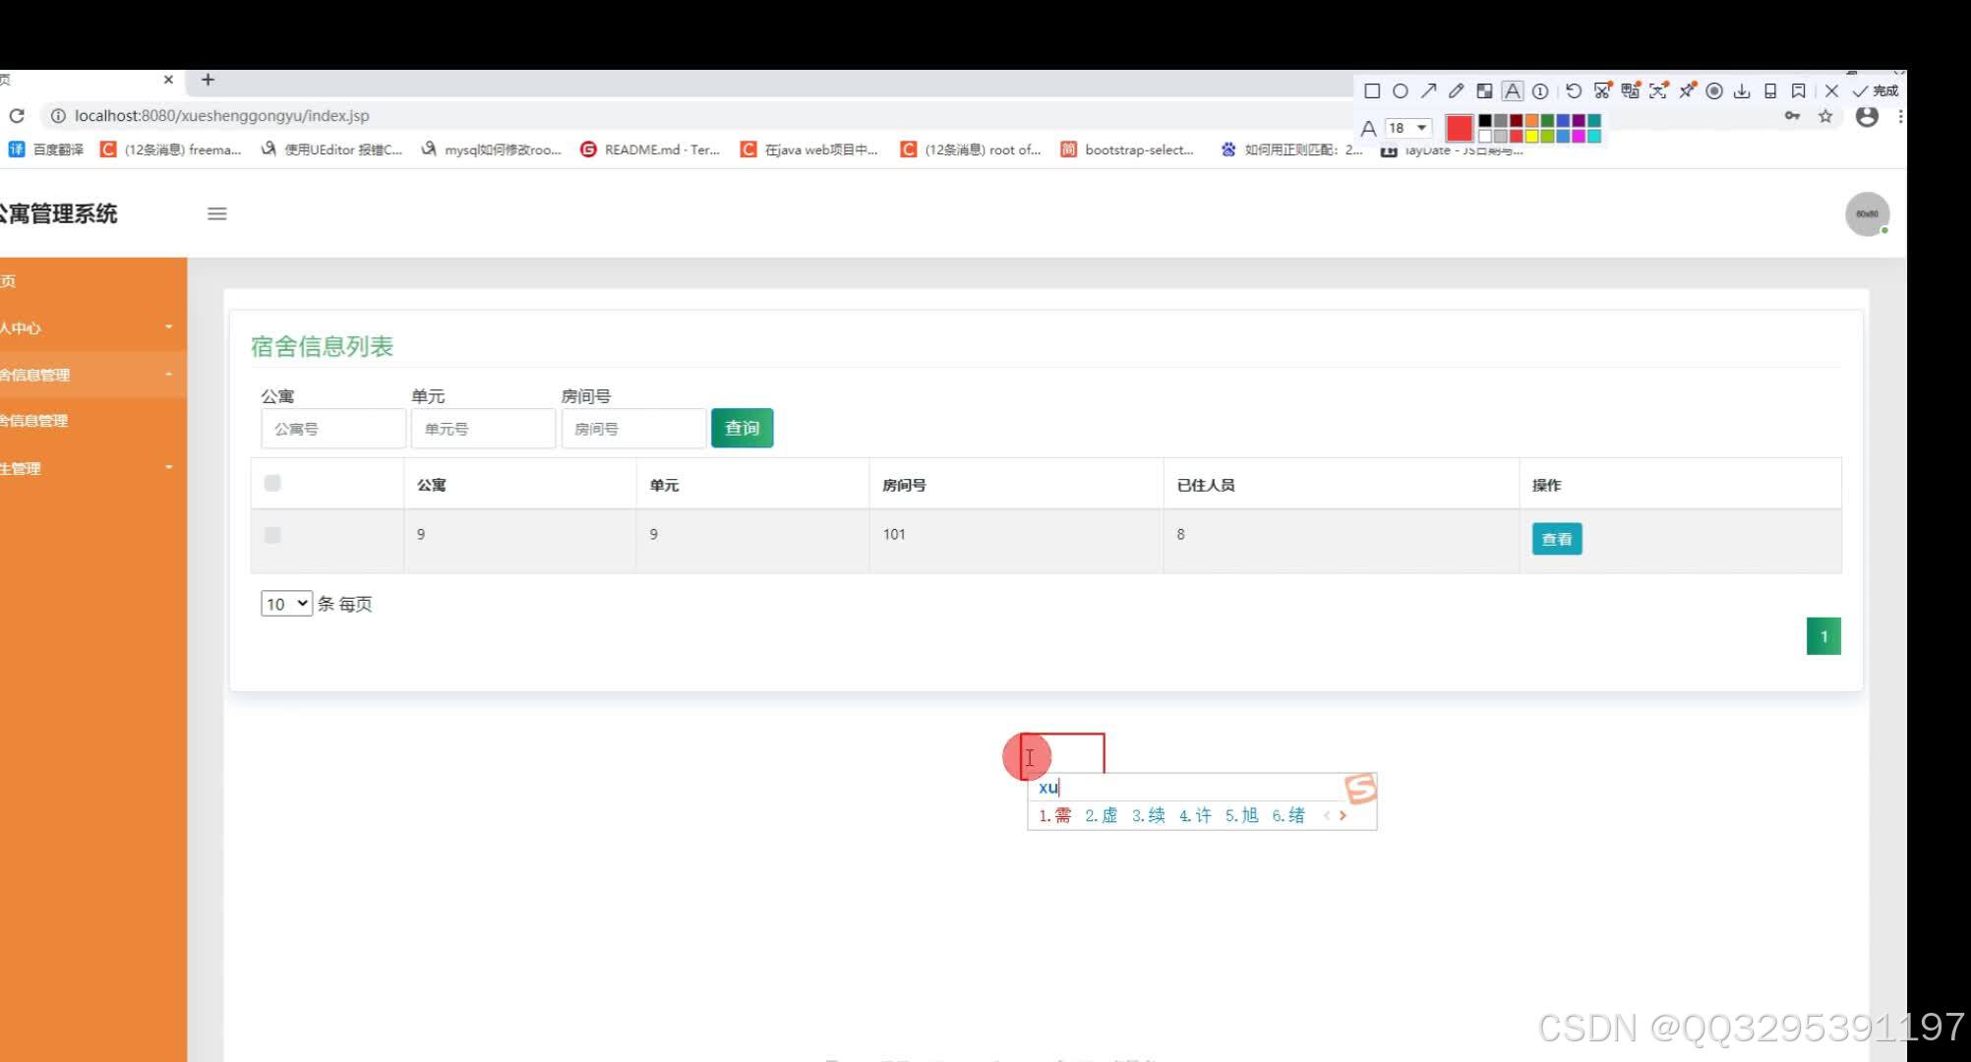The width and height of the screenshot is (1971, 1062).
Task: Open the 使用UEditor bookmark
Action: 331,149
